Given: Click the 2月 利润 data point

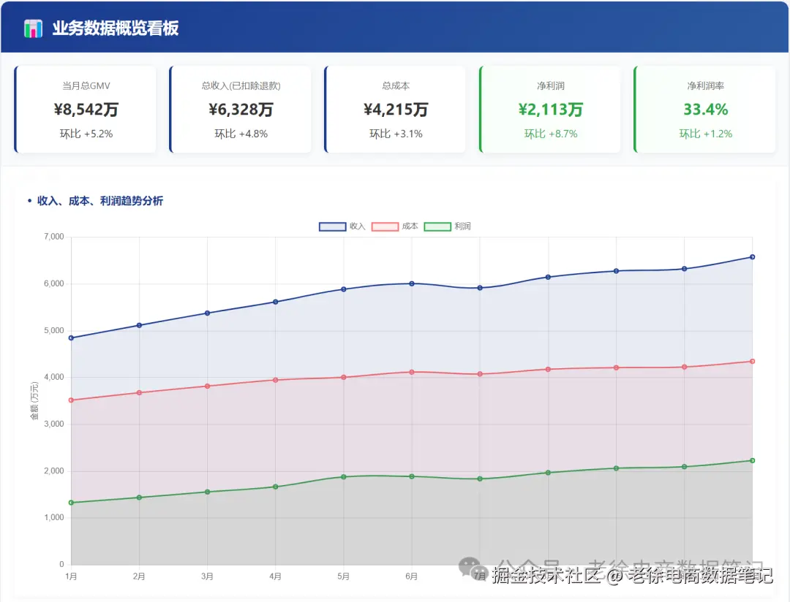Looking at the screenshot, I should click(x=139, y=498).
